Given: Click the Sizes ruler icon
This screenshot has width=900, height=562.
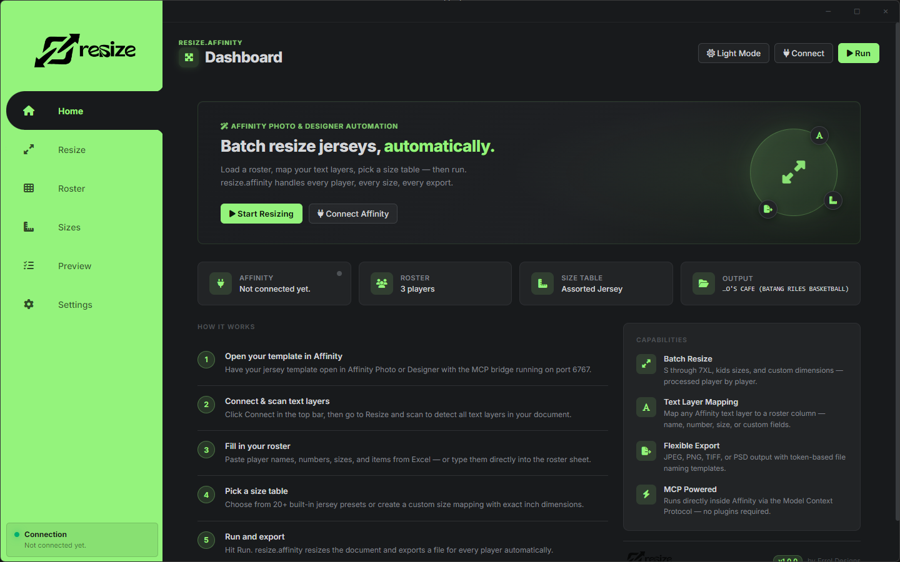Looking at the screenshot, I should [29, 227].
